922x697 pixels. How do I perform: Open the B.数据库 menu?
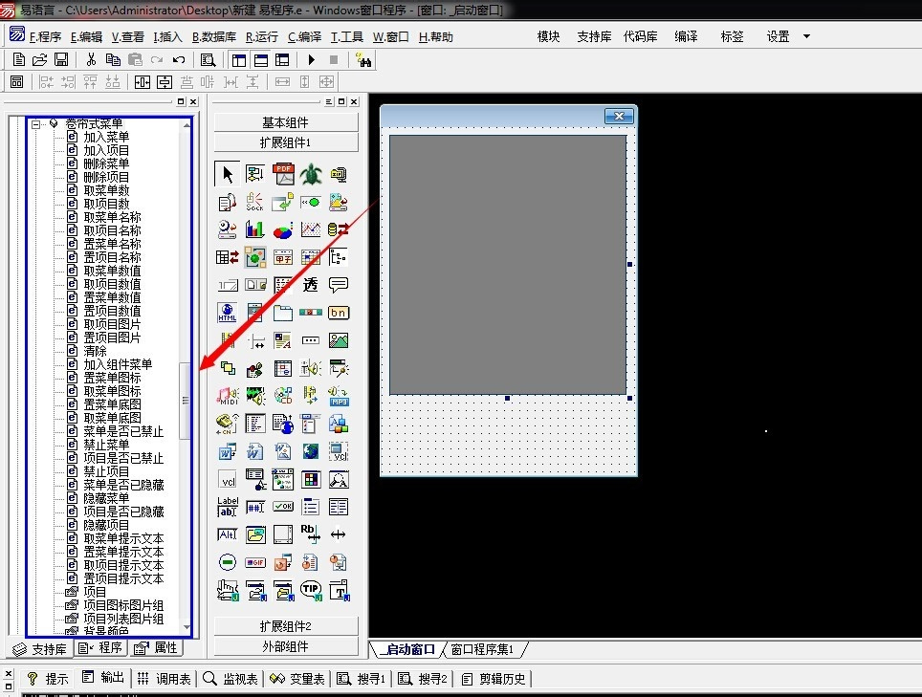[214, 37]
